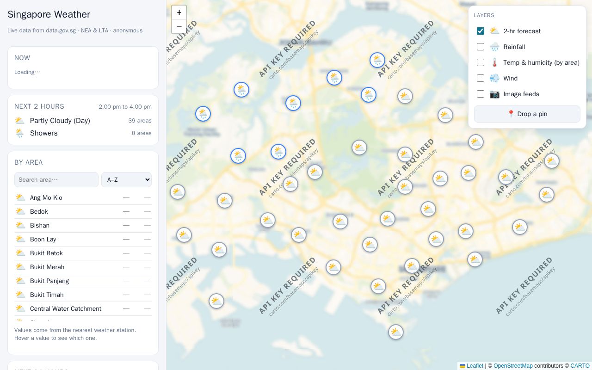592x370 pixels.
Task: Enable the Rainfall layer checkbox
Action: 481,47
